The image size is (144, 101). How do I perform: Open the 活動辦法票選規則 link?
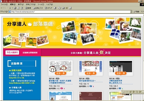[x=30, y=52]
